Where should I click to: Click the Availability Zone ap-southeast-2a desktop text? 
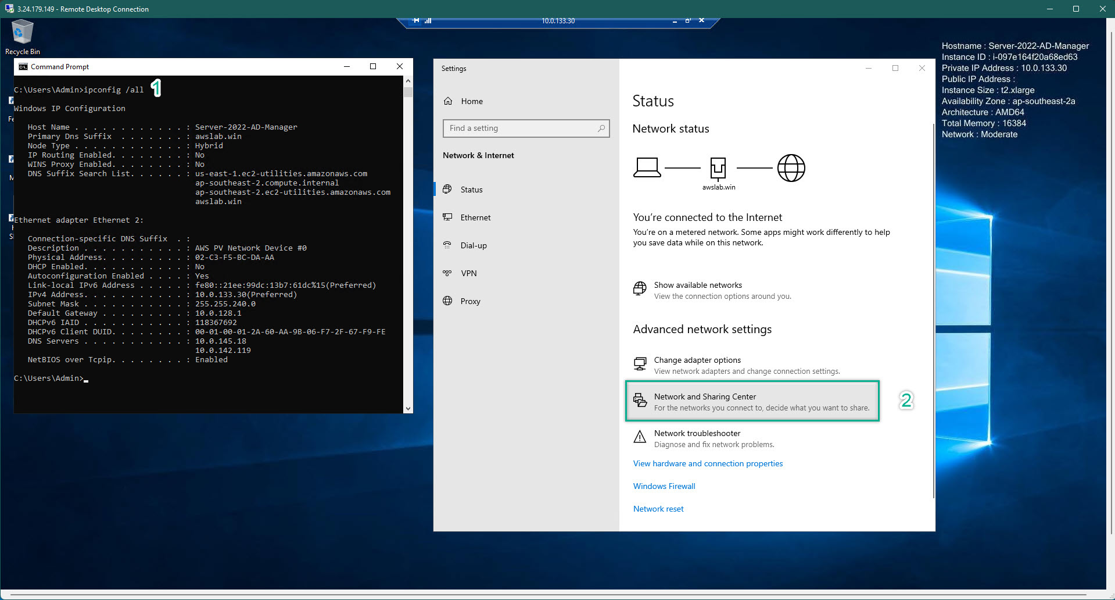(x=1008, y=101)
